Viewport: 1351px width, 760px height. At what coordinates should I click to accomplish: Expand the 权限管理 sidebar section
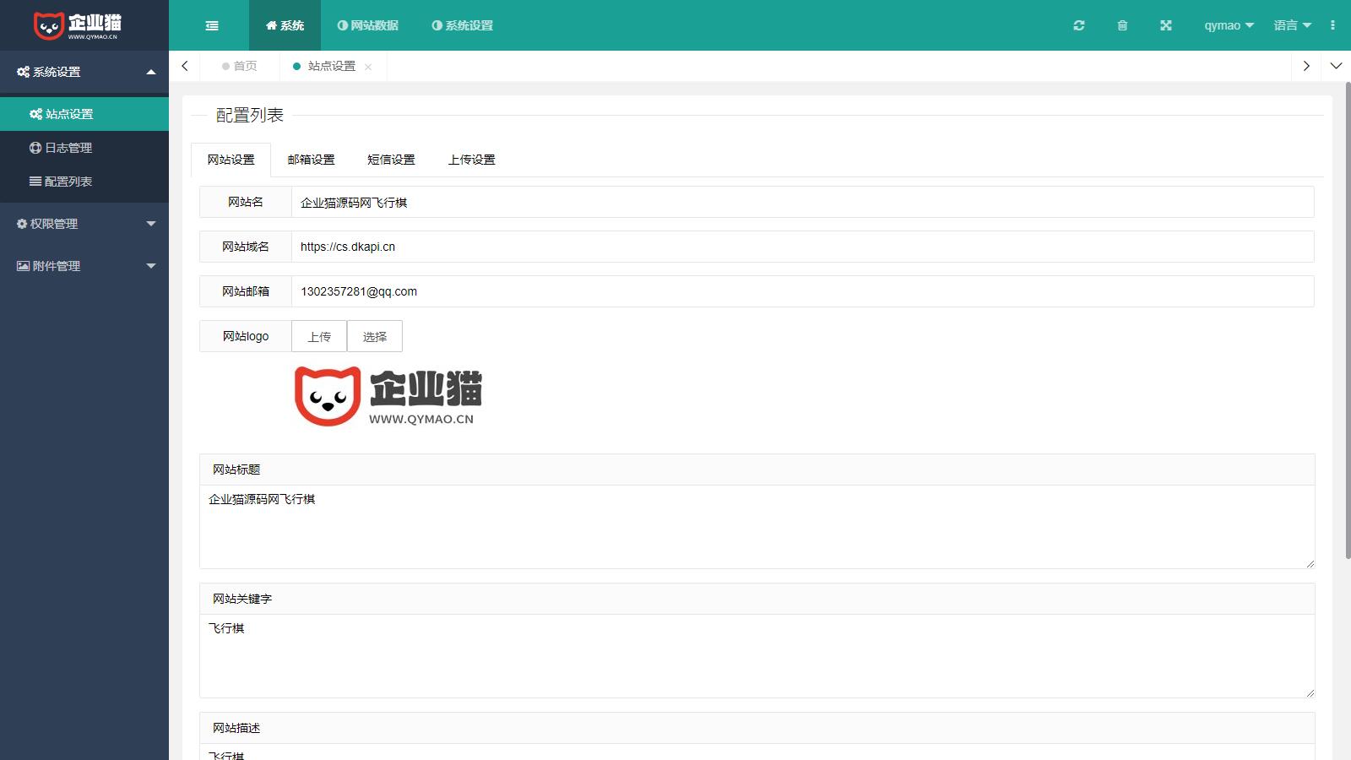[x=84, y=224]
